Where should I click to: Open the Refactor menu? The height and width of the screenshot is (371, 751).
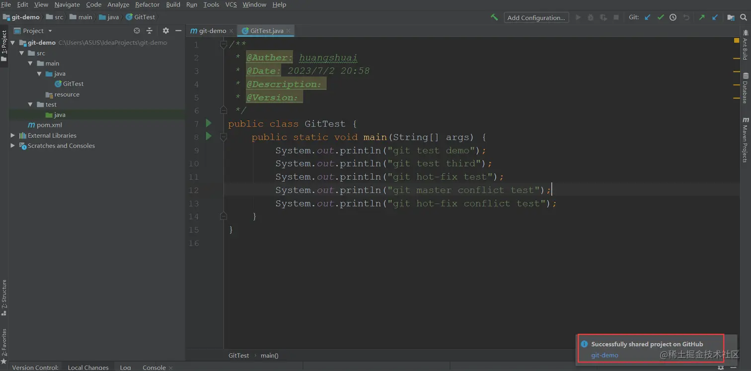click(x=147, y=4)
